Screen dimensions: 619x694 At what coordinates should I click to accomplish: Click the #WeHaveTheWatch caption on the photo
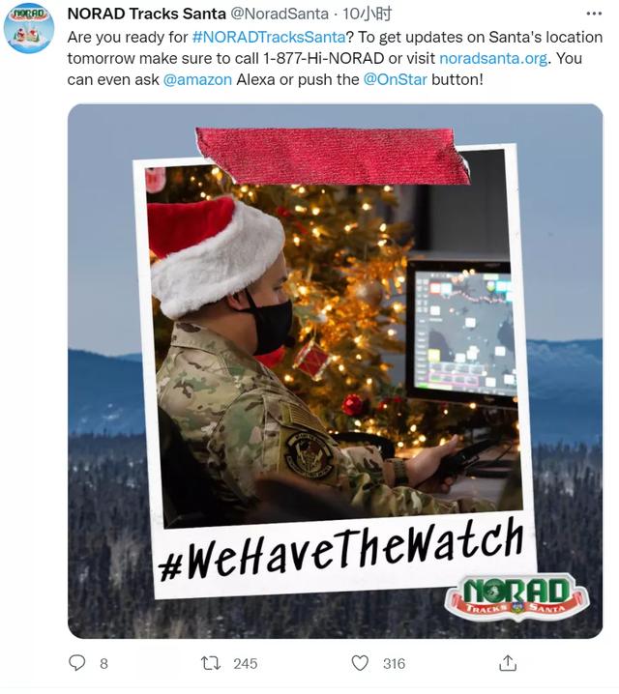pos(341,549)
